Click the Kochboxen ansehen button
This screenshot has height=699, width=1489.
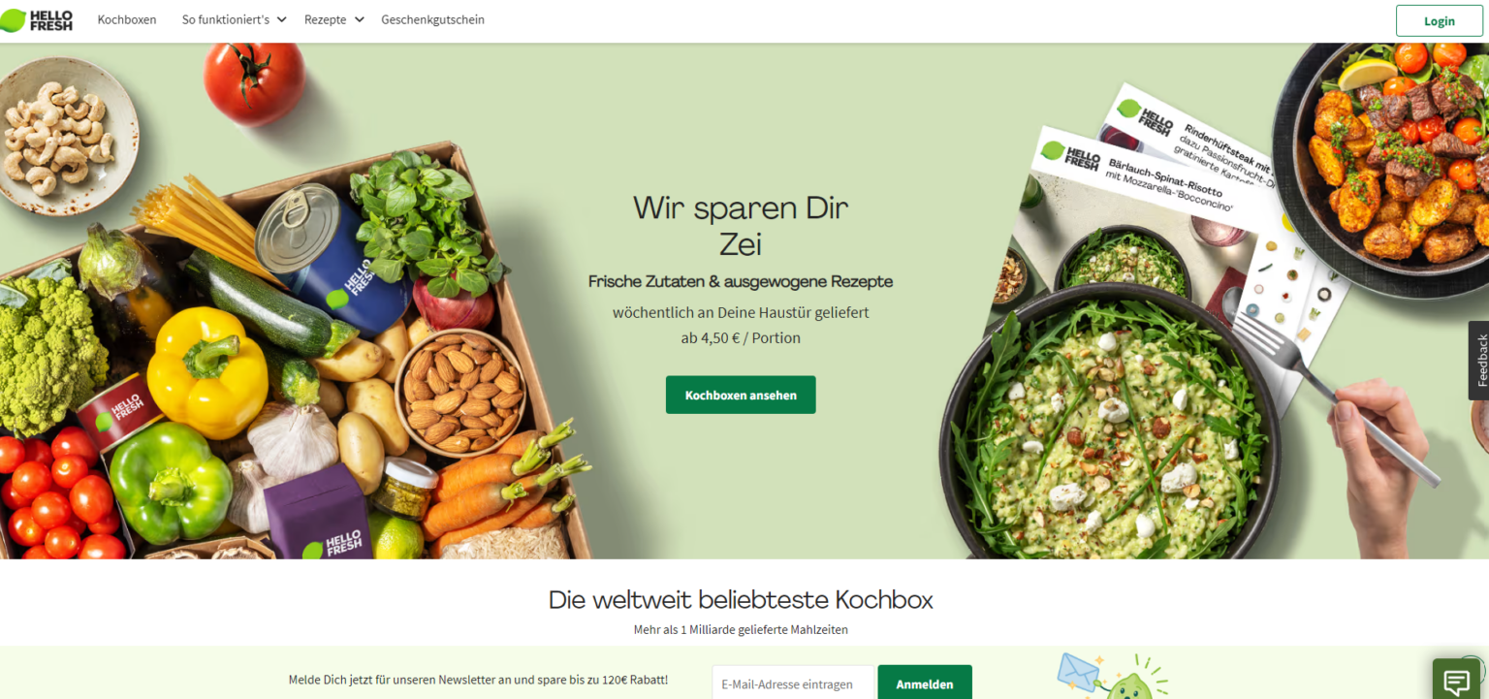click(741, 395)
